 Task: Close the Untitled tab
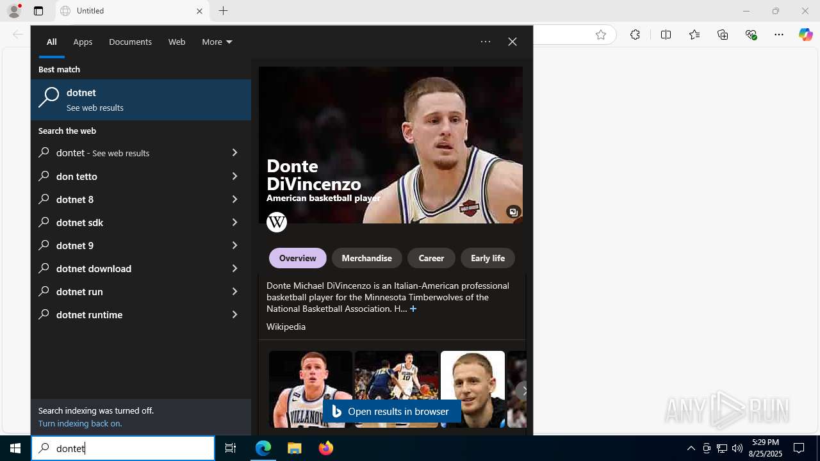tap(199, 11)
